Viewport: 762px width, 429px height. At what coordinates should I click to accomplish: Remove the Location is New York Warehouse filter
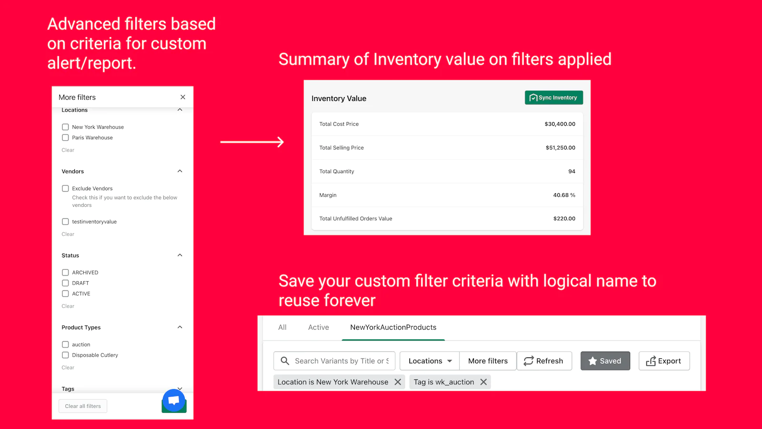(x=398, y=382)
